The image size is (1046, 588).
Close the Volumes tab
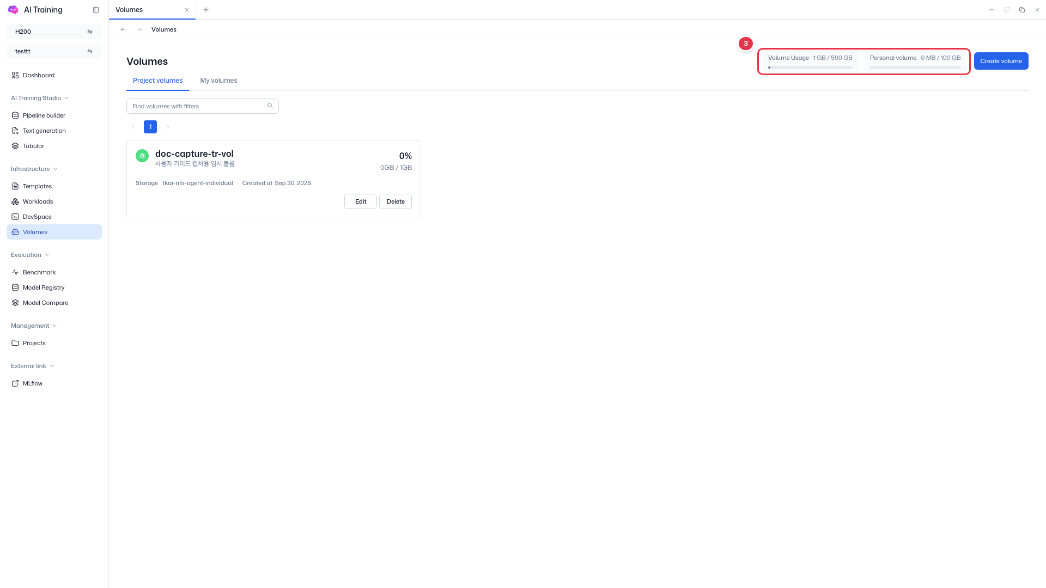(x=187, y=10)
